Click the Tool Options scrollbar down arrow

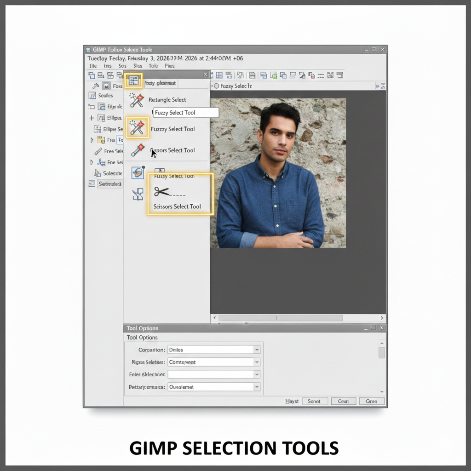pos(382,392)
